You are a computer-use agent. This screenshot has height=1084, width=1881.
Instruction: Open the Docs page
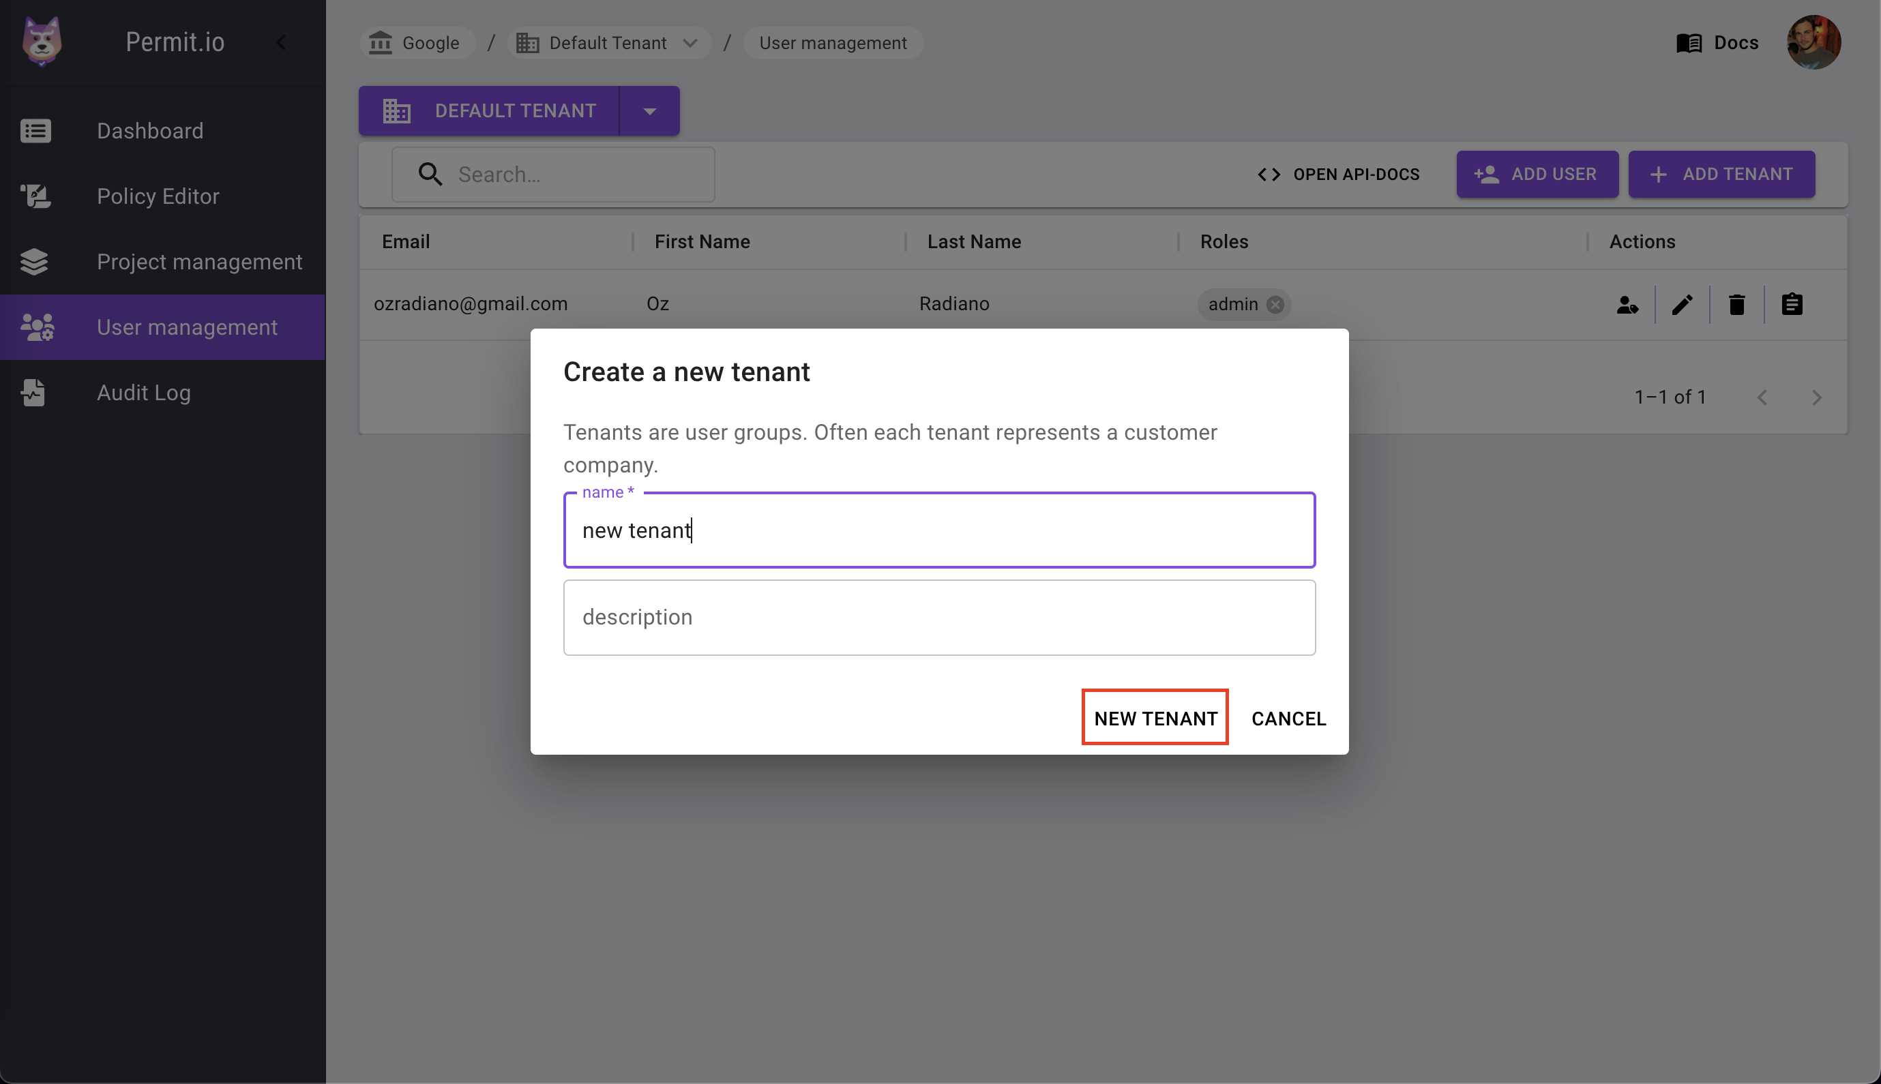(x=1718, y=42)
